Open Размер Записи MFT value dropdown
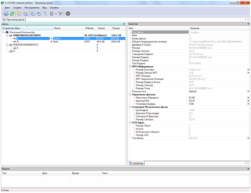The width and height of the screenshot is (251, 193). (248, 73)
